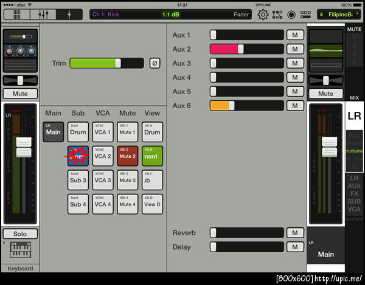The image size is (365, 285).
Task: Assign channel to VCA 1
Action: coord(103,132)
